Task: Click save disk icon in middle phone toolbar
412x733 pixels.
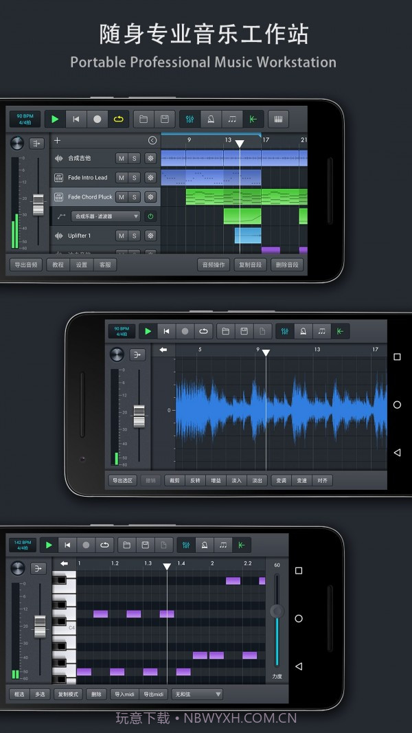Action: [244, 331]
